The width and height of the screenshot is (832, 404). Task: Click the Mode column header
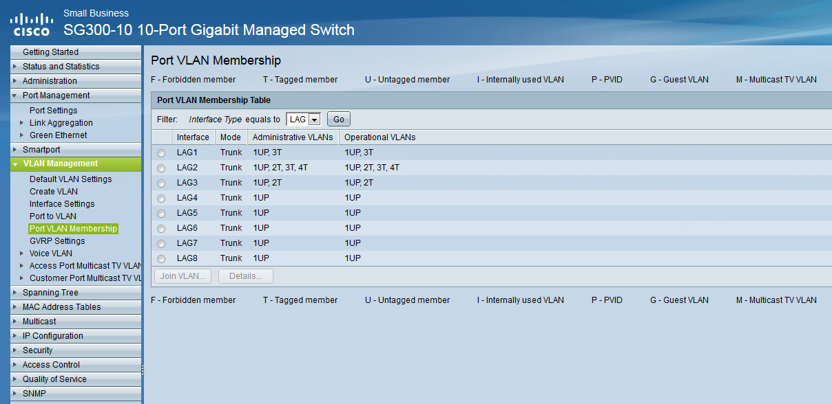(231, 137)
